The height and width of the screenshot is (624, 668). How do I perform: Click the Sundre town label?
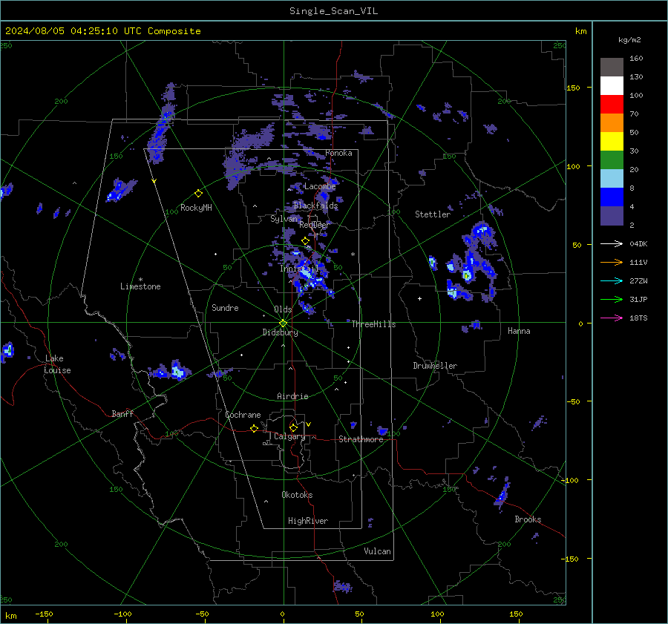225,308
